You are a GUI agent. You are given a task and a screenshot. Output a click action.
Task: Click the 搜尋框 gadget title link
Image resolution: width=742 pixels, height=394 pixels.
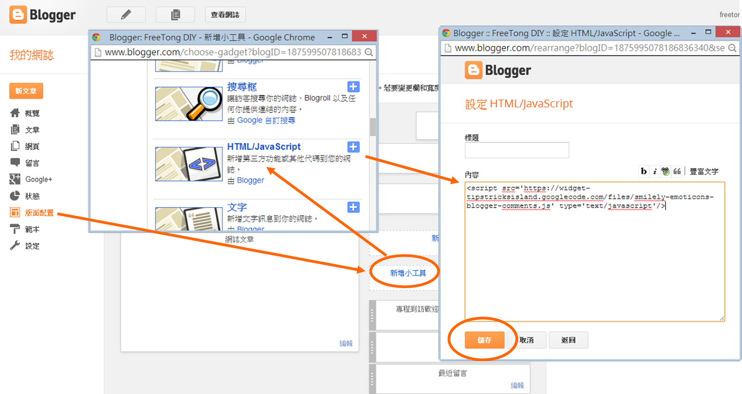(x=242, y=87)
